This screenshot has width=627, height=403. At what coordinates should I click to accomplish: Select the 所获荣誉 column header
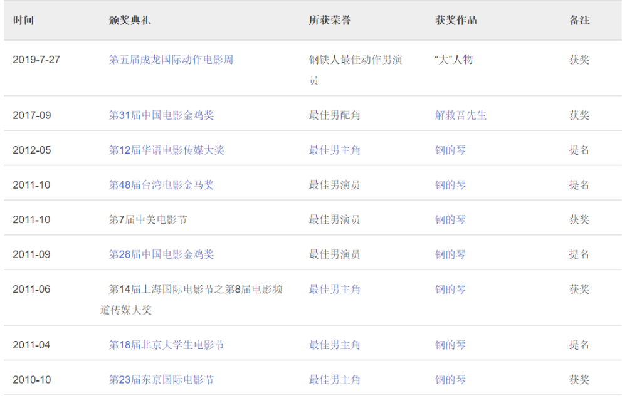(330, 20)
